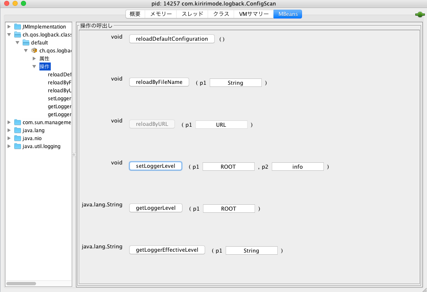The image size is (427, 292).
Task: Click the tree panel horizontal scrollbar
Action: tap(21, 284)
